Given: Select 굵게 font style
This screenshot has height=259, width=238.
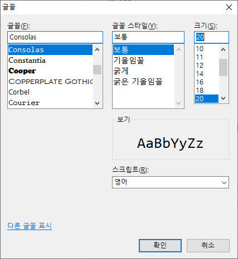Looking at the screenshot, I should point(143,71).
